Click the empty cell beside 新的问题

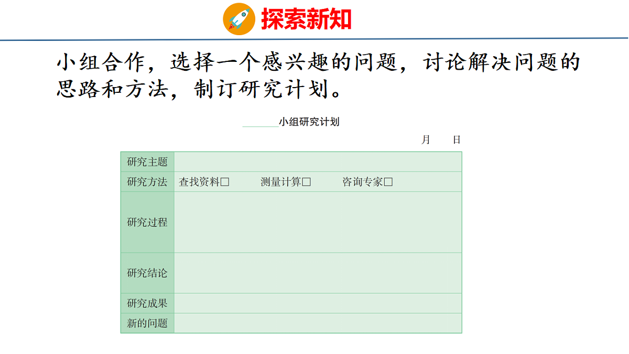(x=318, y=323)
